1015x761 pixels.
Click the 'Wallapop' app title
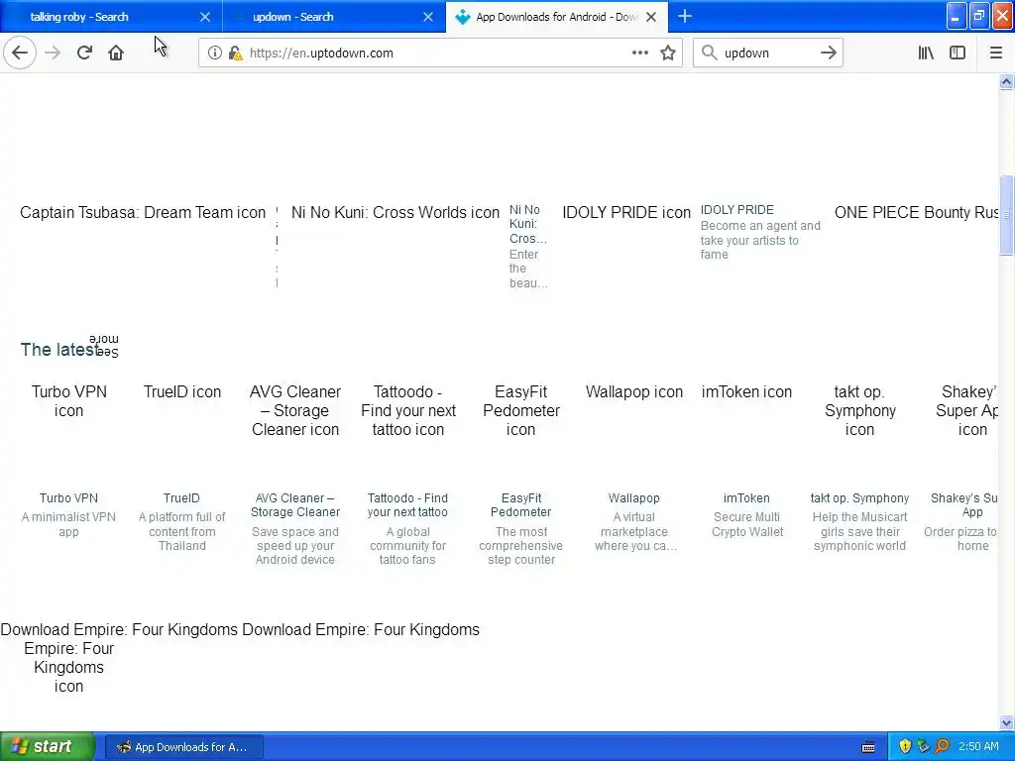pyautogui.click(x=633, y=498)
